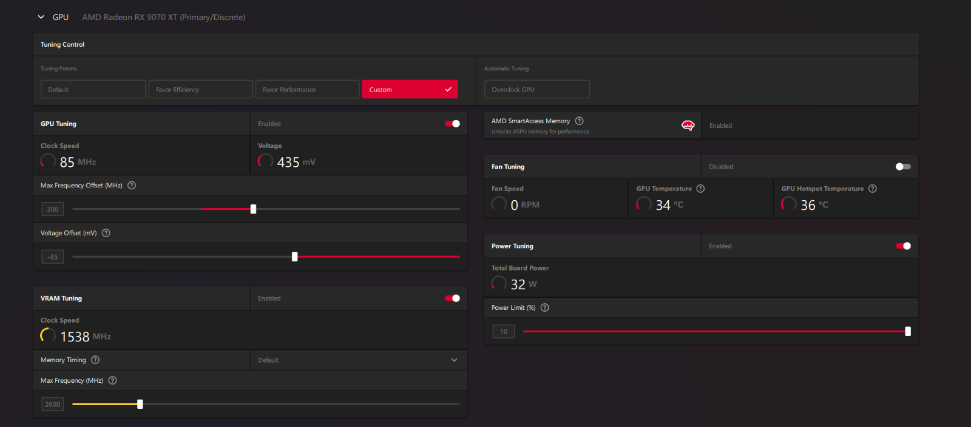Click the Voltage Offset value field -85
The image size is (971, 427).
click(53, 257)
